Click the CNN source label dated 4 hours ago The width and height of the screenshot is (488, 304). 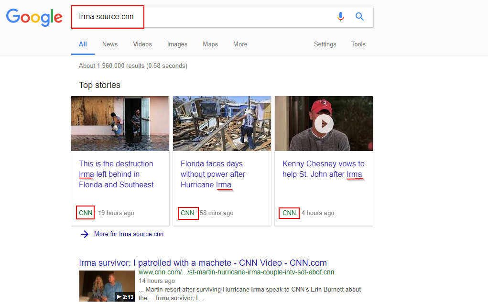[x=289, y=213]
